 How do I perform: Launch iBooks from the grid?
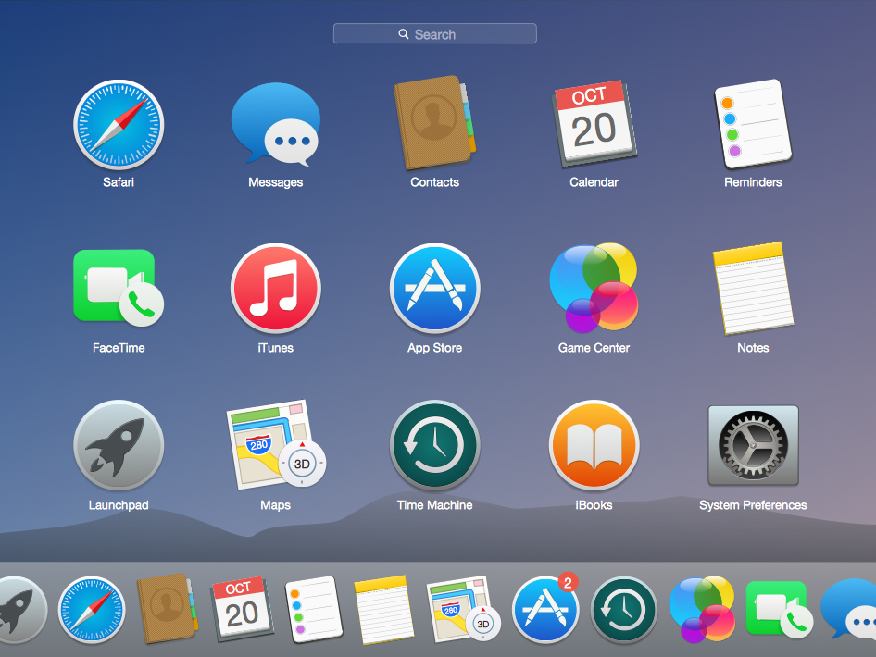[594, 445]
